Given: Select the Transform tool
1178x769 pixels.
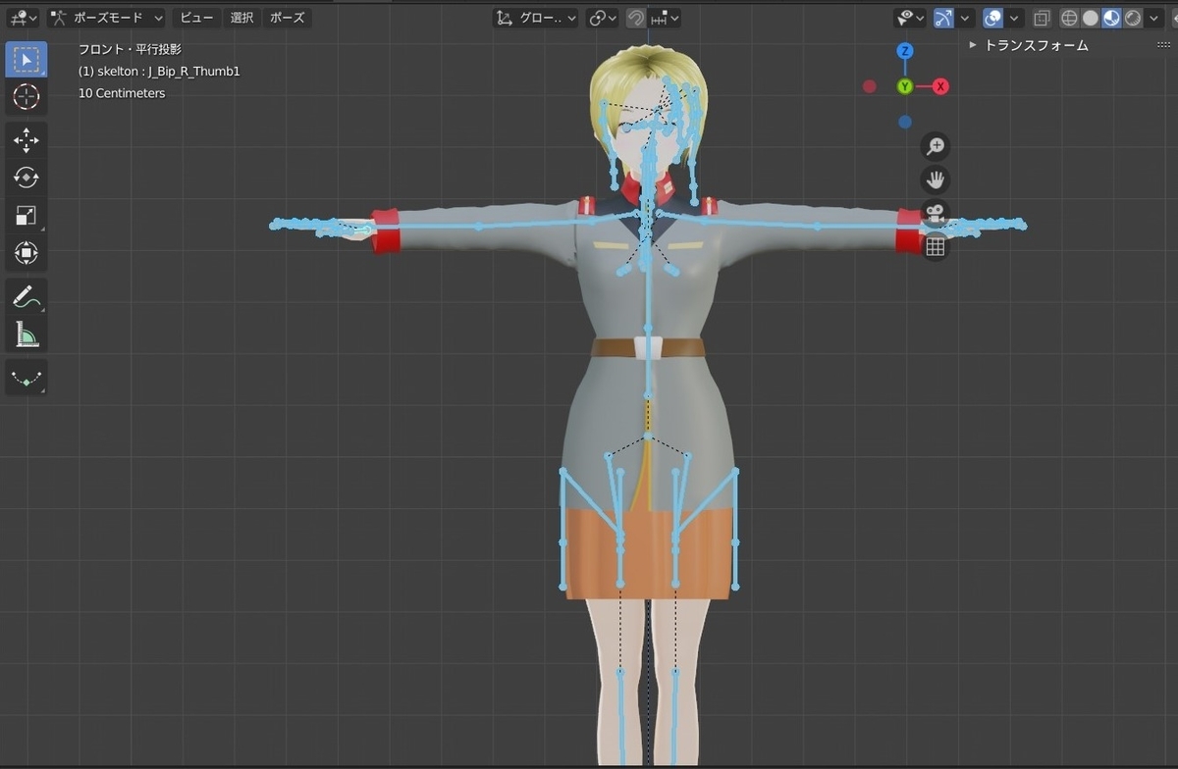Looking at the screenshot, I should (27, 253).
